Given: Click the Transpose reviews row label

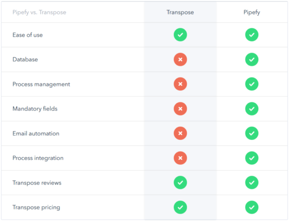Looking at the screenshot, I should pyautogui.click(x=37, y=183).
